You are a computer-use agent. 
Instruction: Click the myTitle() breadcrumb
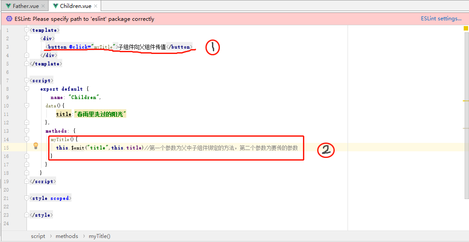pos(100,236)
